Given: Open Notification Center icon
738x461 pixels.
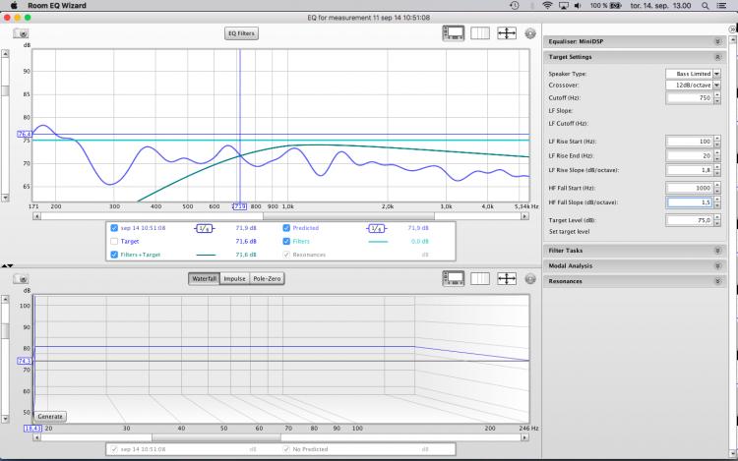Looking at the screenshot, I should 721,6.
